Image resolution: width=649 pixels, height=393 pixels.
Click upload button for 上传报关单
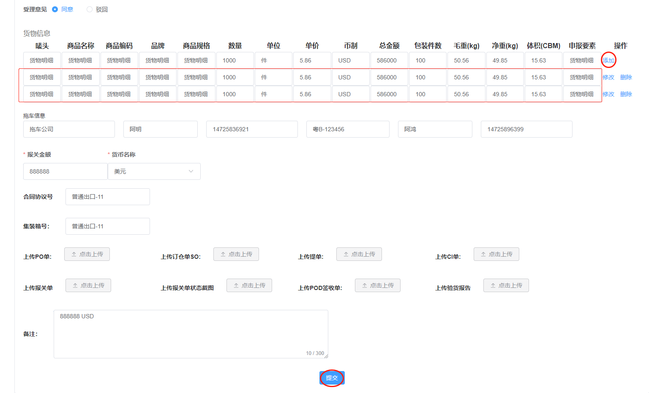coord(88,285)
